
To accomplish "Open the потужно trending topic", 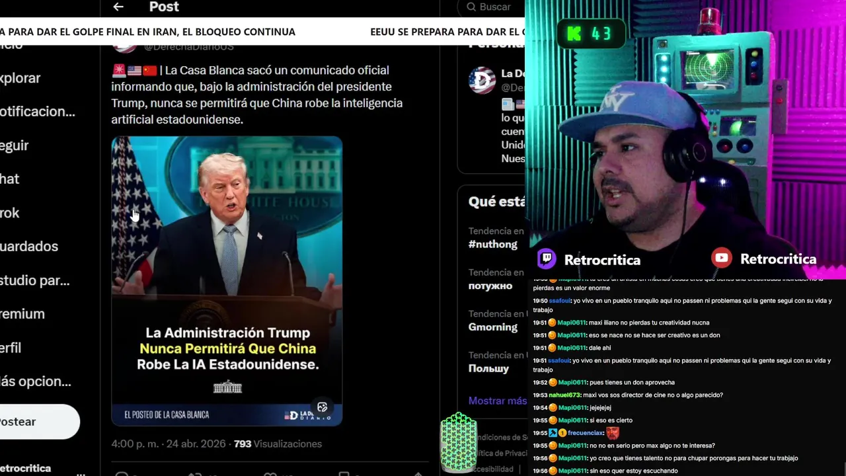I will 490,286.
